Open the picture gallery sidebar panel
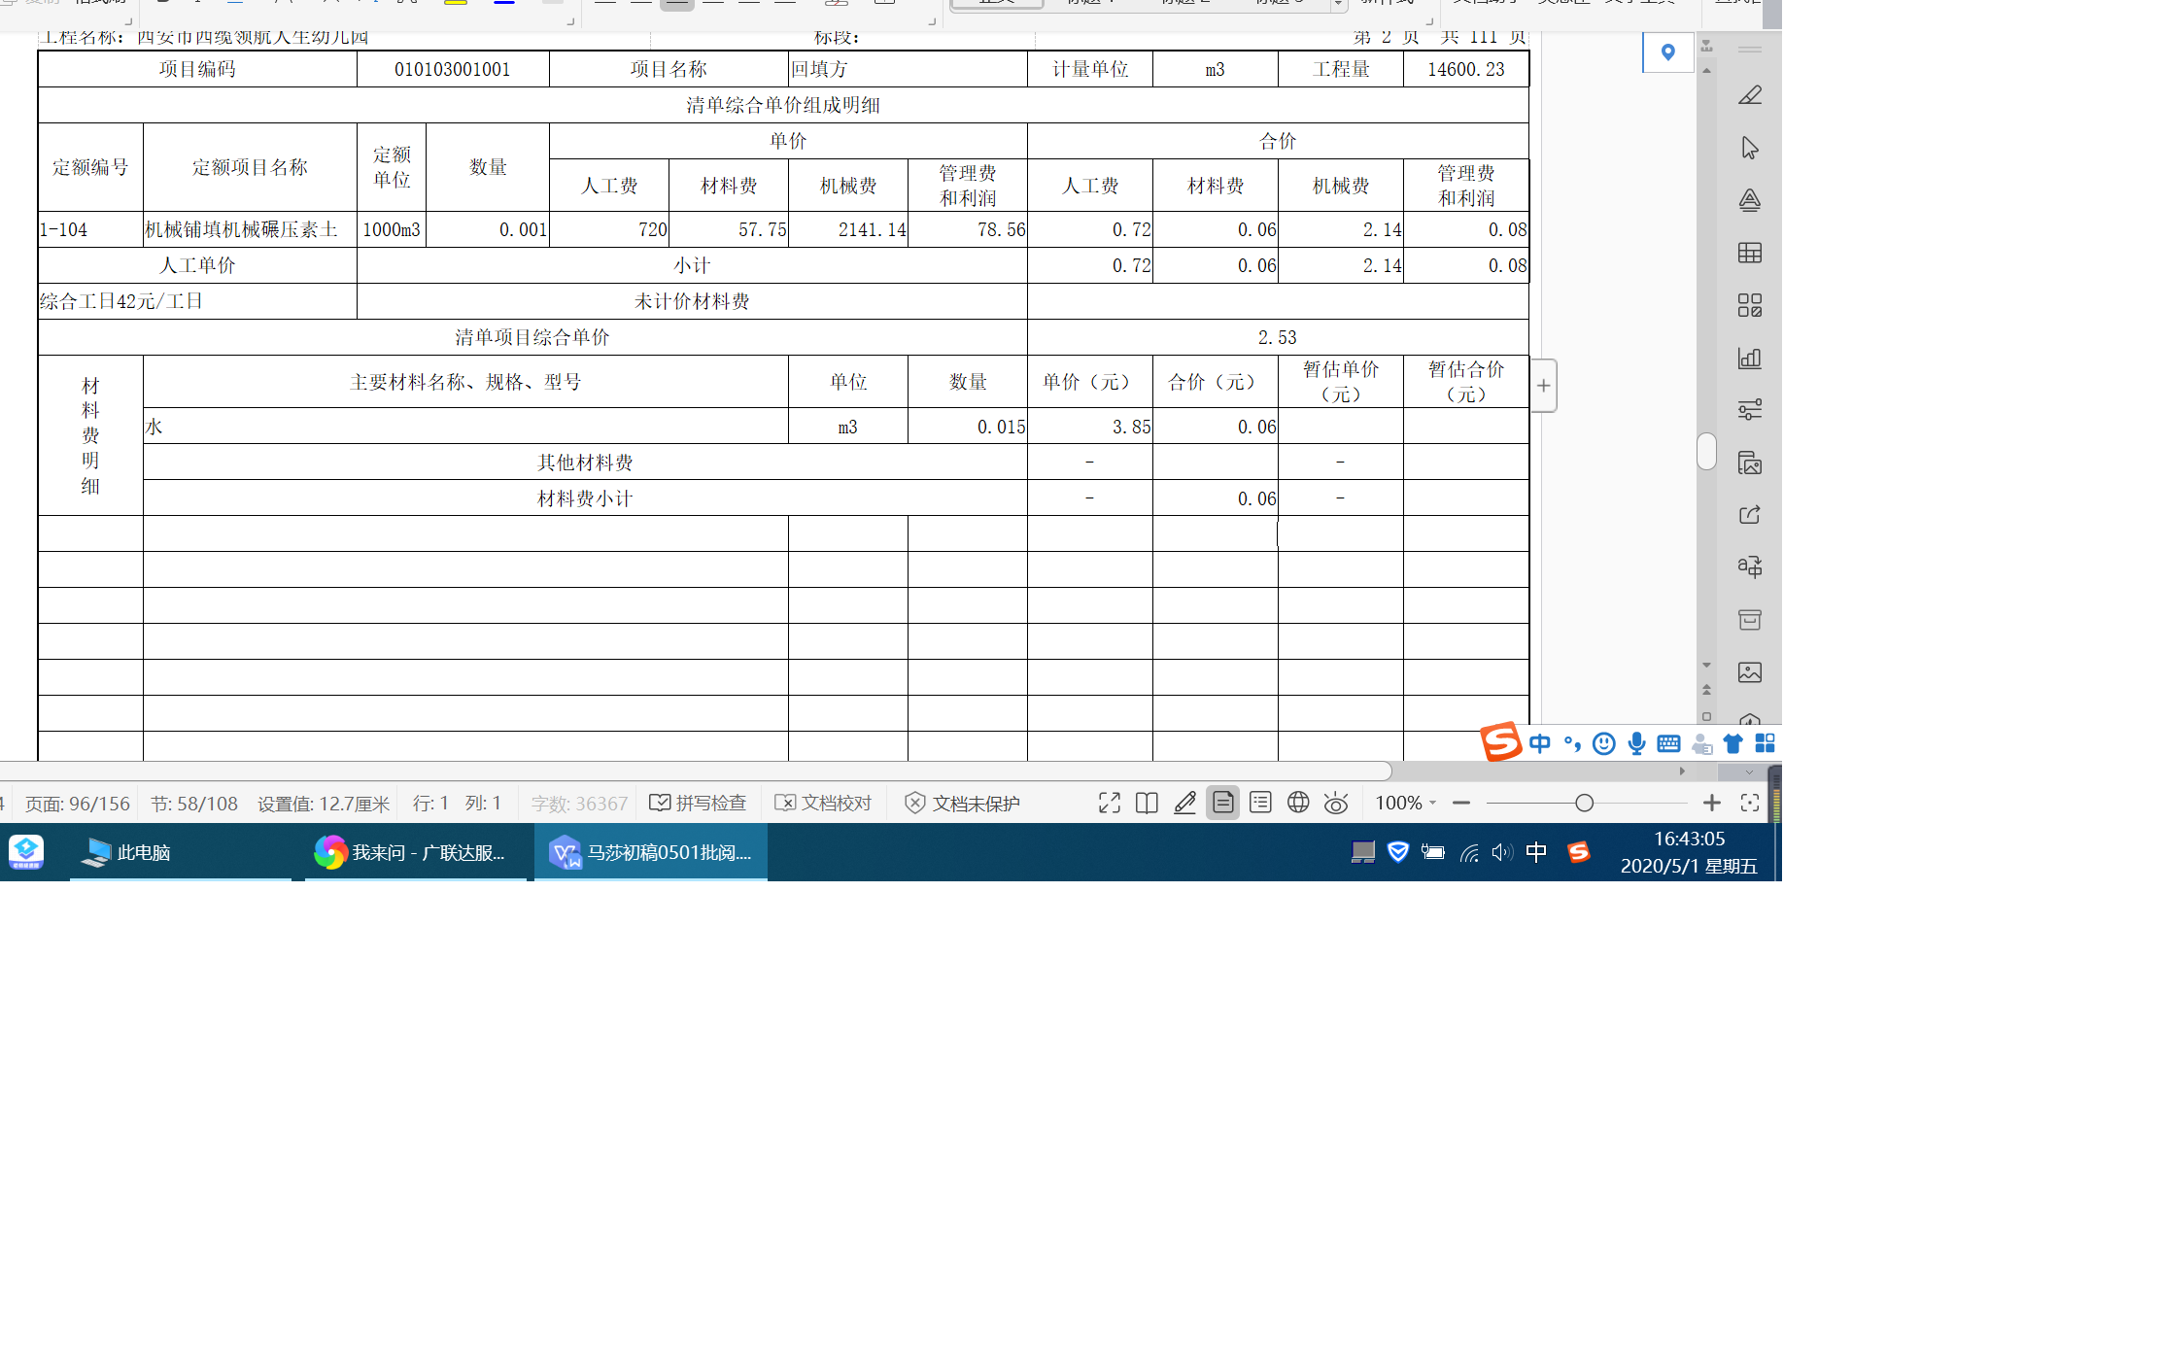 pyautogui.click(x=1749, y=463)
